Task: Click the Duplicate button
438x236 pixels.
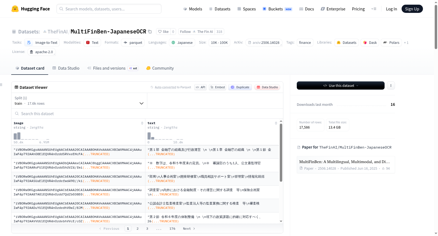Action: 240,87
